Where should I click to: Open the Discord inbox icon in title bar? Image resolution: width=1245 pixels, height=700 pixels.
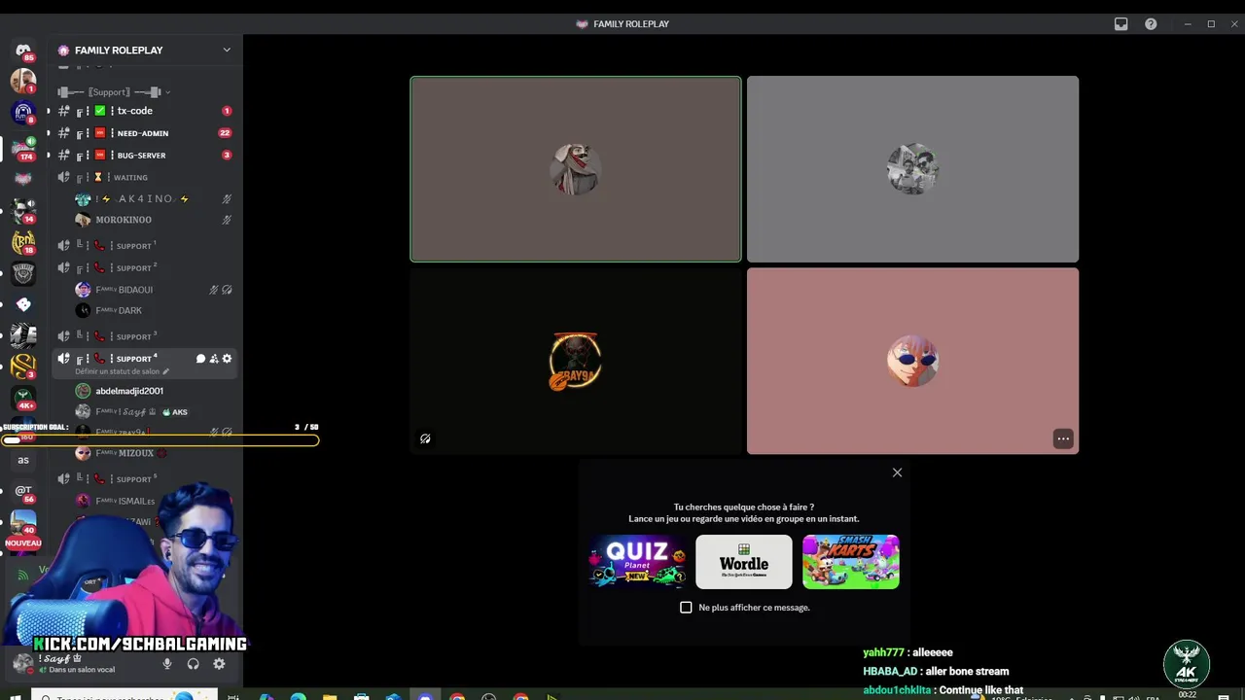point(1121,24)
